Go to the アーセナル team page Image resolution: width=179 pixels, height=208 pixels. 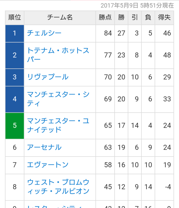(x=44, y=147)
